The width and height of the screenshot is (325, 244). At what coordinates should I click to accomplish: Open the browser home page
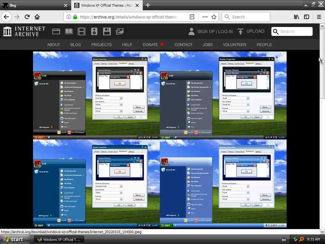(x=37, y=17)
